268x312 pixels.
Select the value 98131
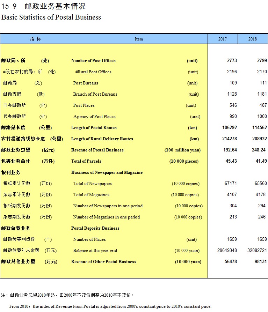261,261
